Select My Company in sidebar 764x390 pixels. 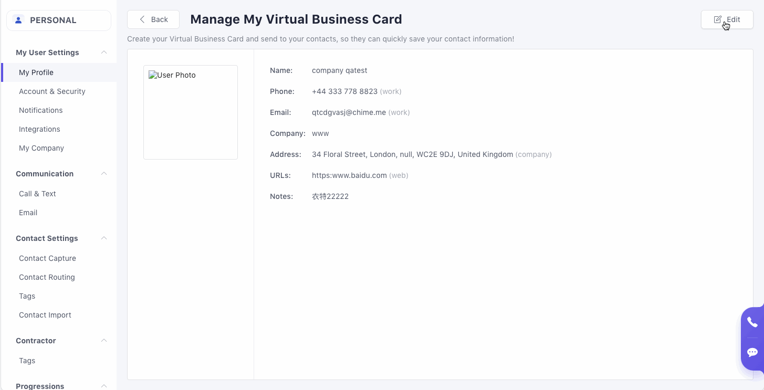(x=41, y=148)
